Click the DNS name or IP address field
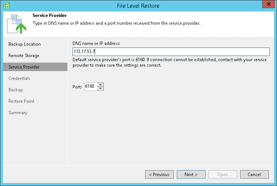Viewport: 277px width, 186px height. [171, 52]
